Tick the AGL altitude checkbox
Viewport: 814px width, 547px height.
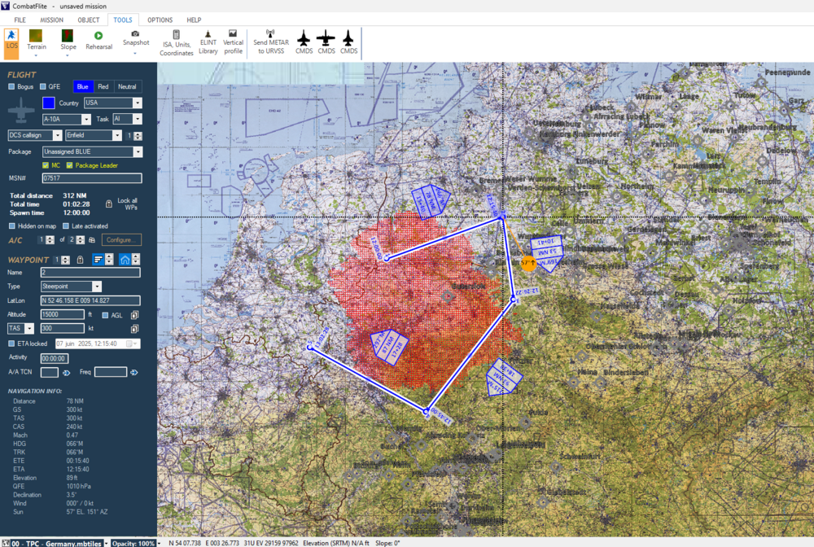coord(105,315)
